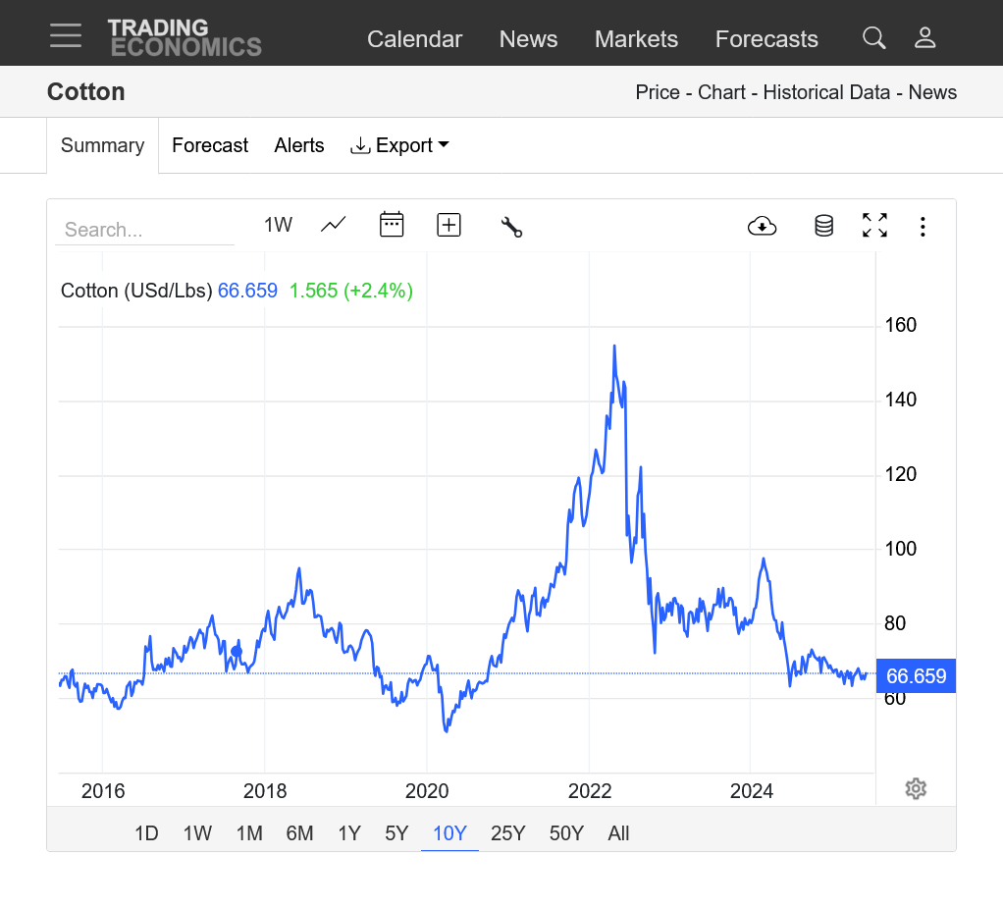Screen dimensions: 1003x909
Task: Click the chart Search input field
Action: click(x=145, y=230)
